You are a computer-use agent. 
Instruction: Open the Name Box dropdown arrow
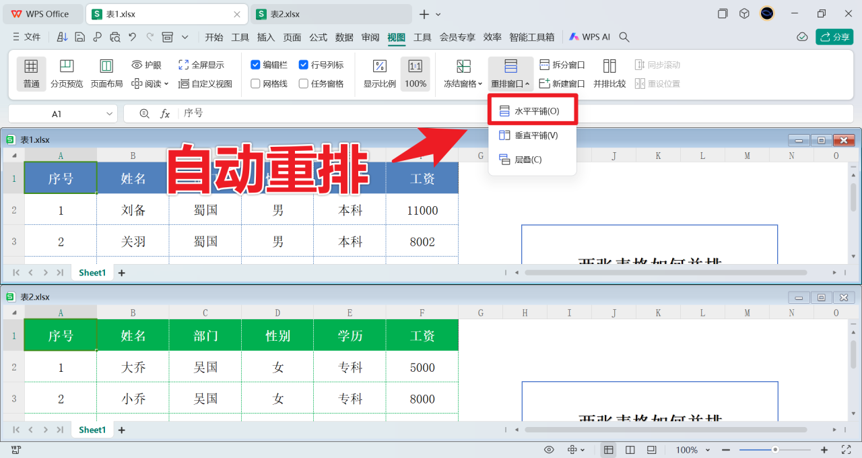tap(108, 114)
